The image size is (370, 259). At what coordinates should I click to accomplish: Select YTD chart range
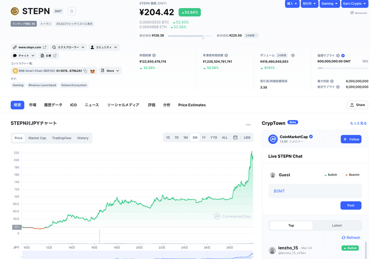click(214, 138)
